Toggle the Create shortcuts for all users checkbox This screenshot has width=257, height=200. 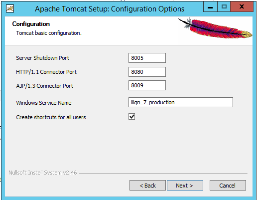(131, 117)
